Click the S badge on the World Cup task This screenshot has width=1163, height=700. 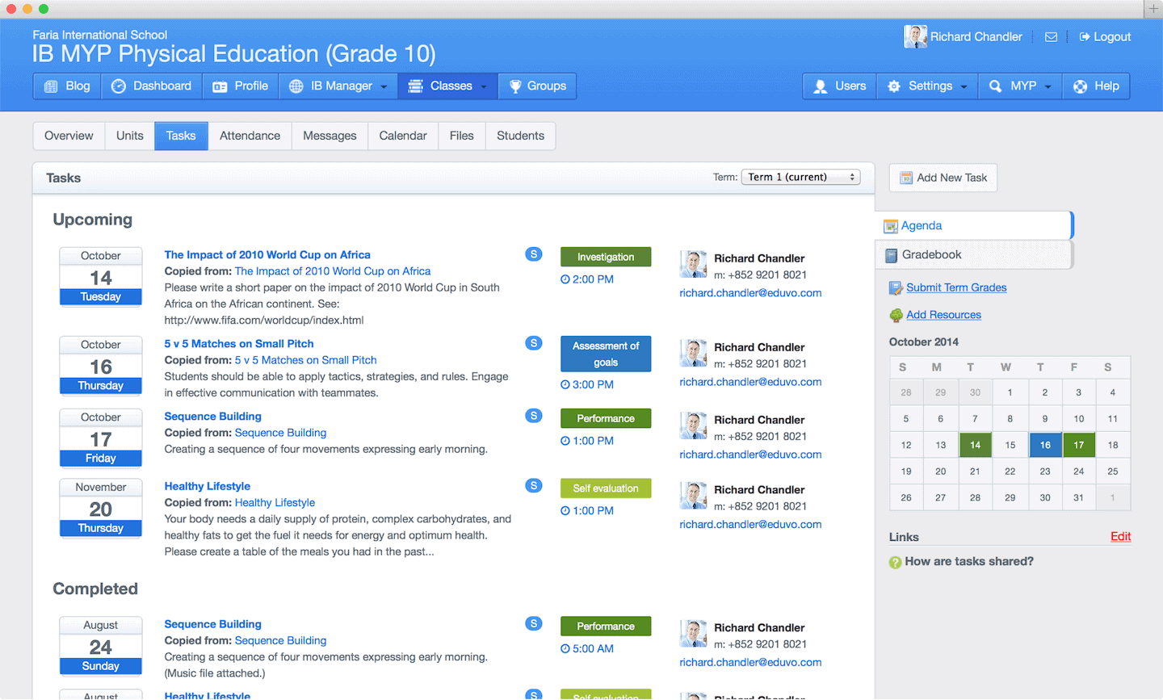pos(534,254)
